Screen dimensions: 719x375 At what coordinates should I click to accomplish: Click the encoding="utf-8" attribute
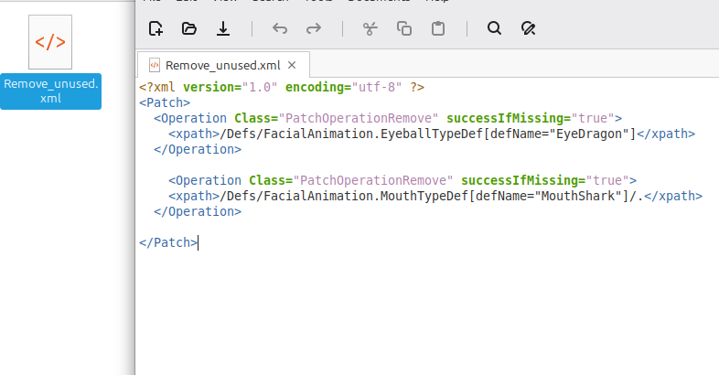click(344, 87)
